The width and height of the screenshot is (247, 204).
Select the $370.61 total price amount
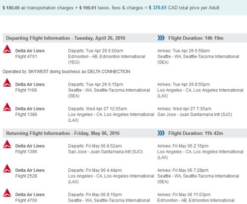pos(158,8)
